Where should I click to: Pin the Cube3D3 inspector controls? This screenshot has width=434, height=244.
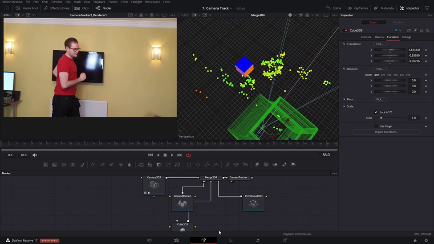[415, 30]
